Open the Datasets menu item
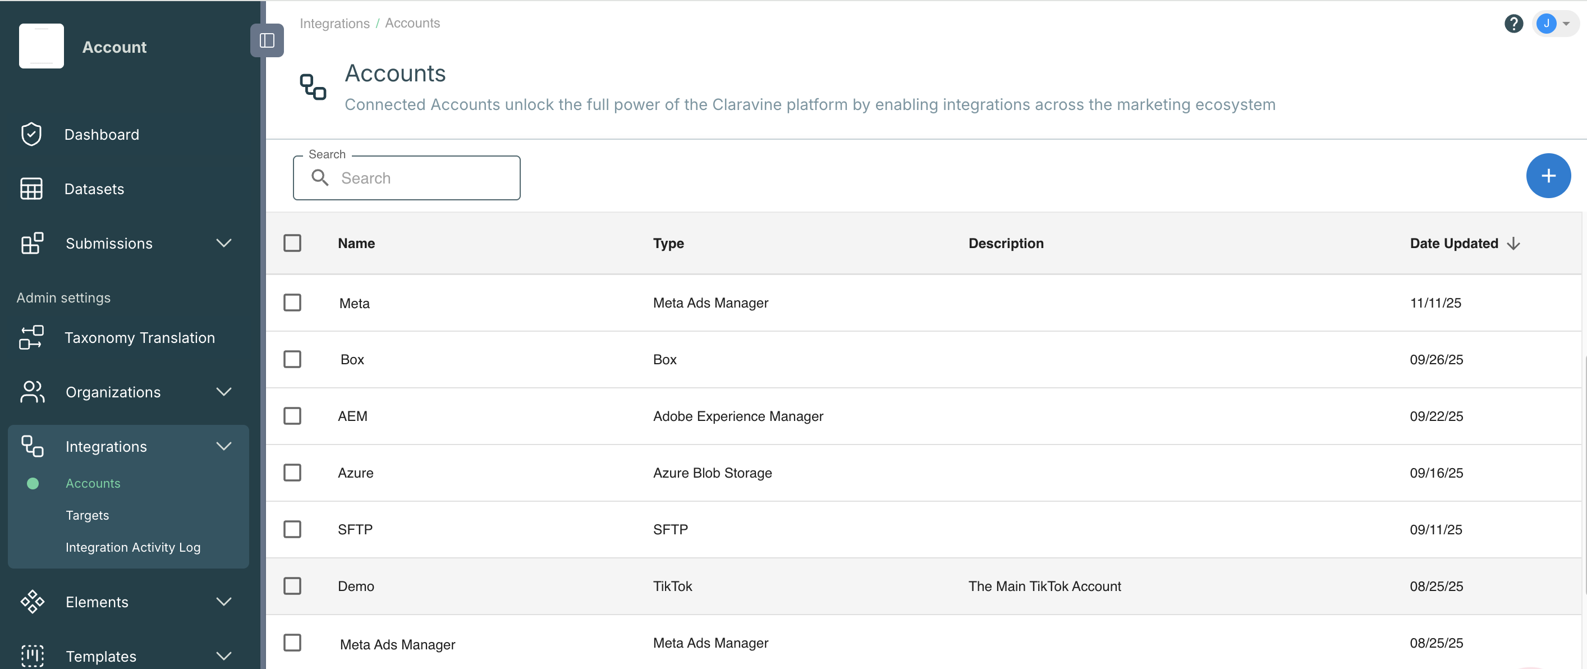This screenshot has width=1587, height=669. (x=94, y=189)
